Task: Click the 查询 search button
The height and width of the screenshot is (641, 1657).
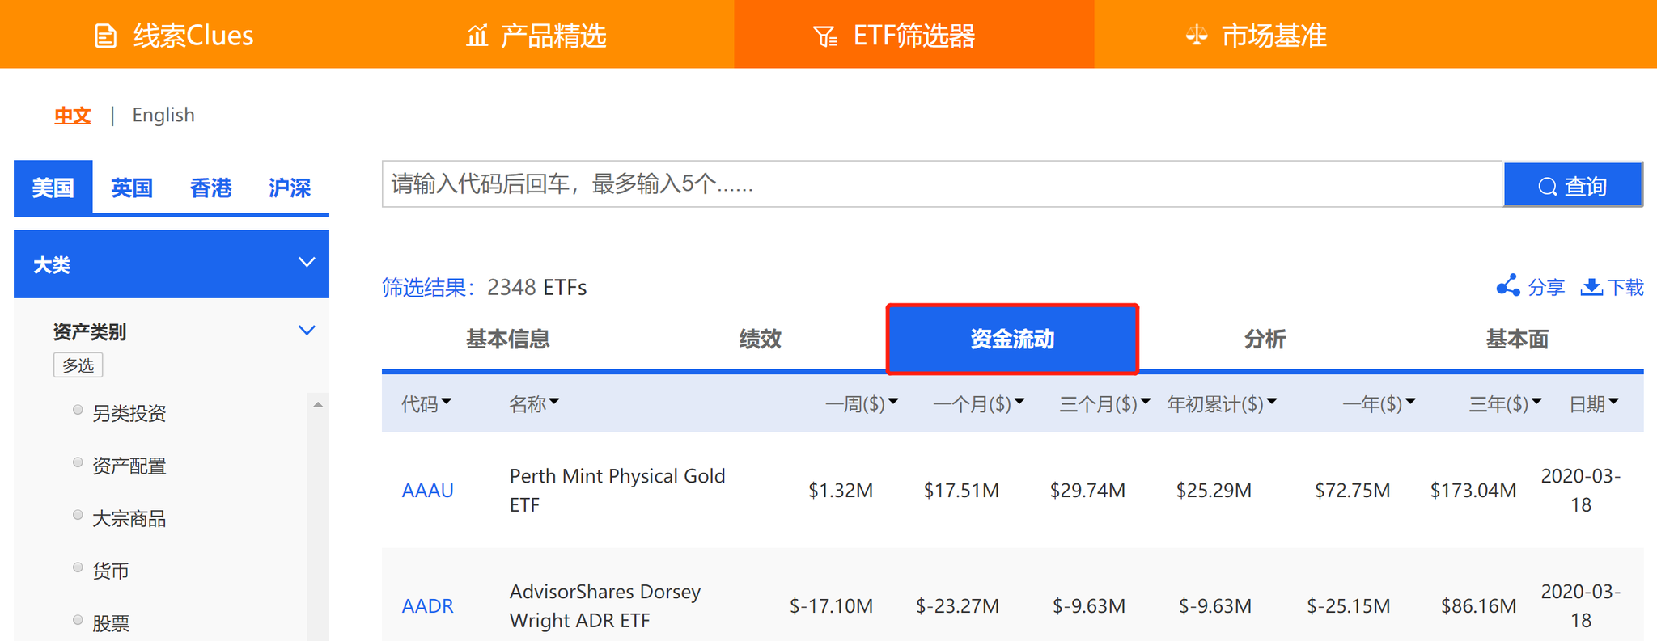Action: pyautogui.click(x=1573, y=186)
